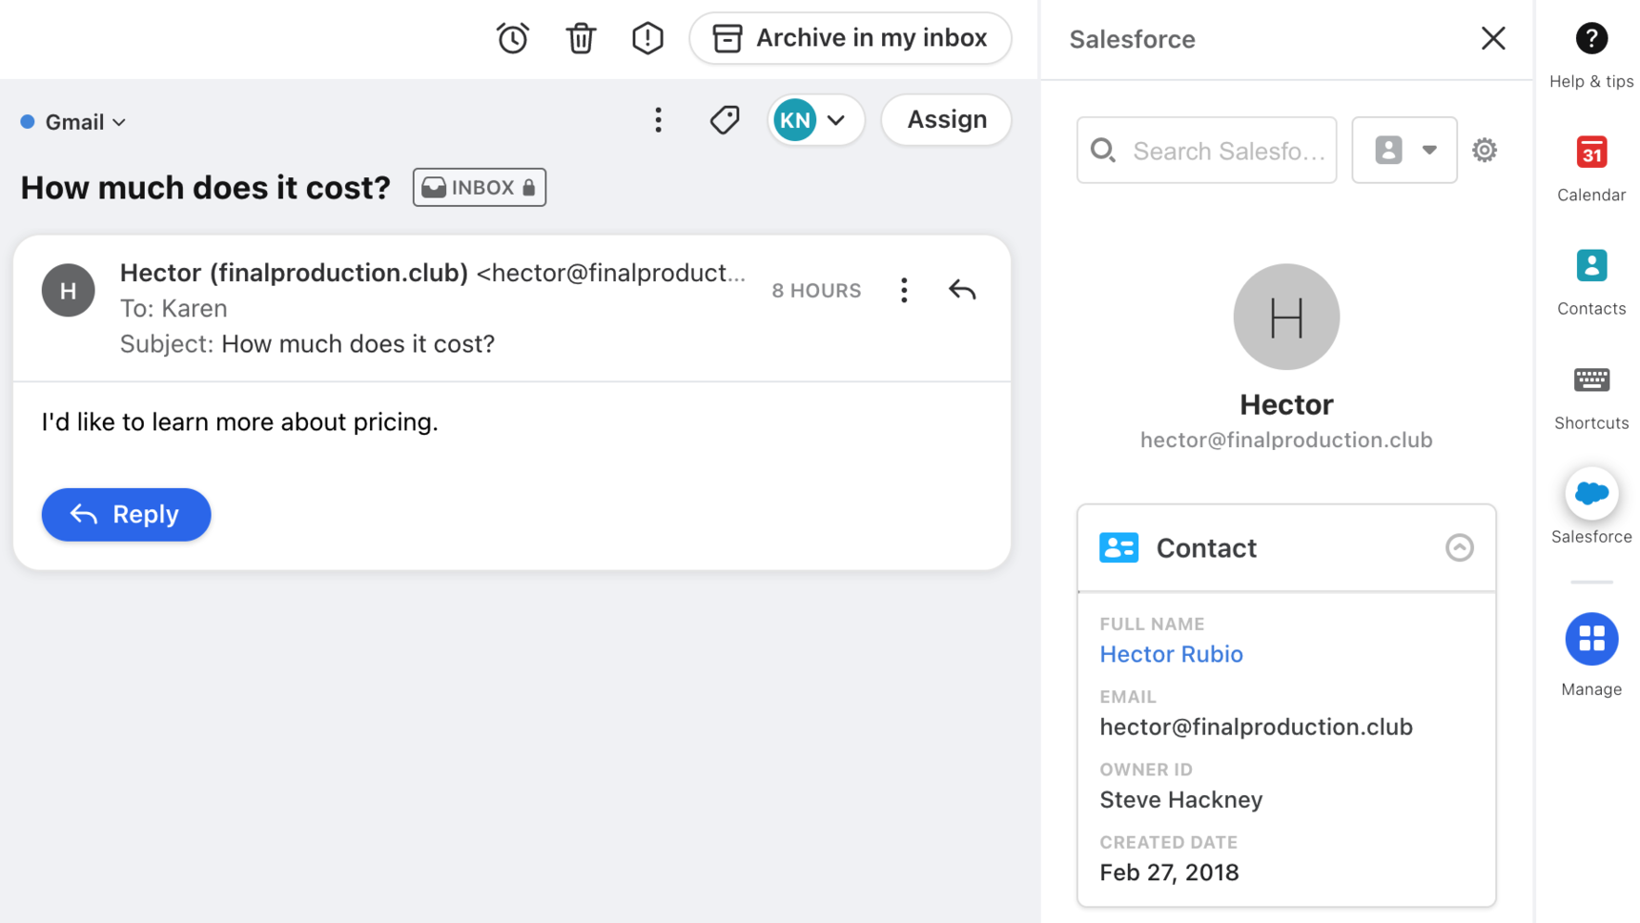Open Help & tips
1640x923 pixels.
1591,55
